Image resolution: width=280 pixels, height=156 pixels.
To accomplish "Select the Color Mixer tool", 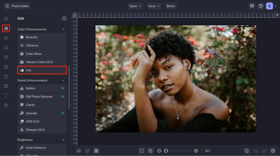I will coord(42,54).
